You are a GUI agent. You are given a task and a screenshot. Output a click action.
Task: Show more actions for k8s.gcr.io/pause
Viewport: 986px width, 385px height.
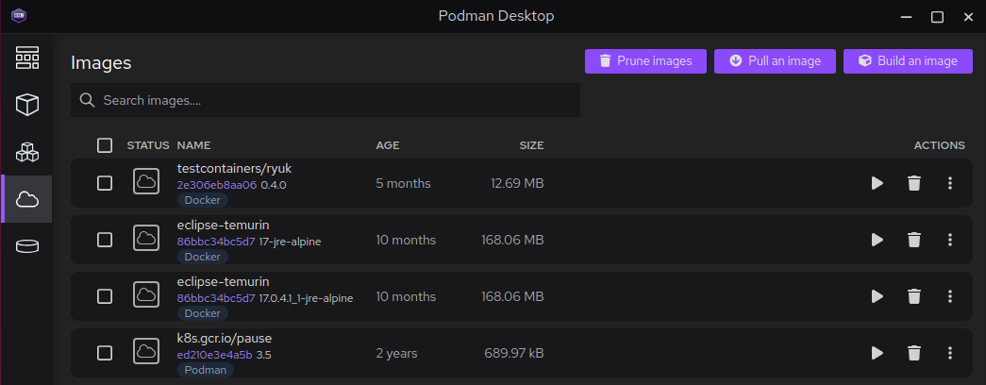(x=950, y=353)
